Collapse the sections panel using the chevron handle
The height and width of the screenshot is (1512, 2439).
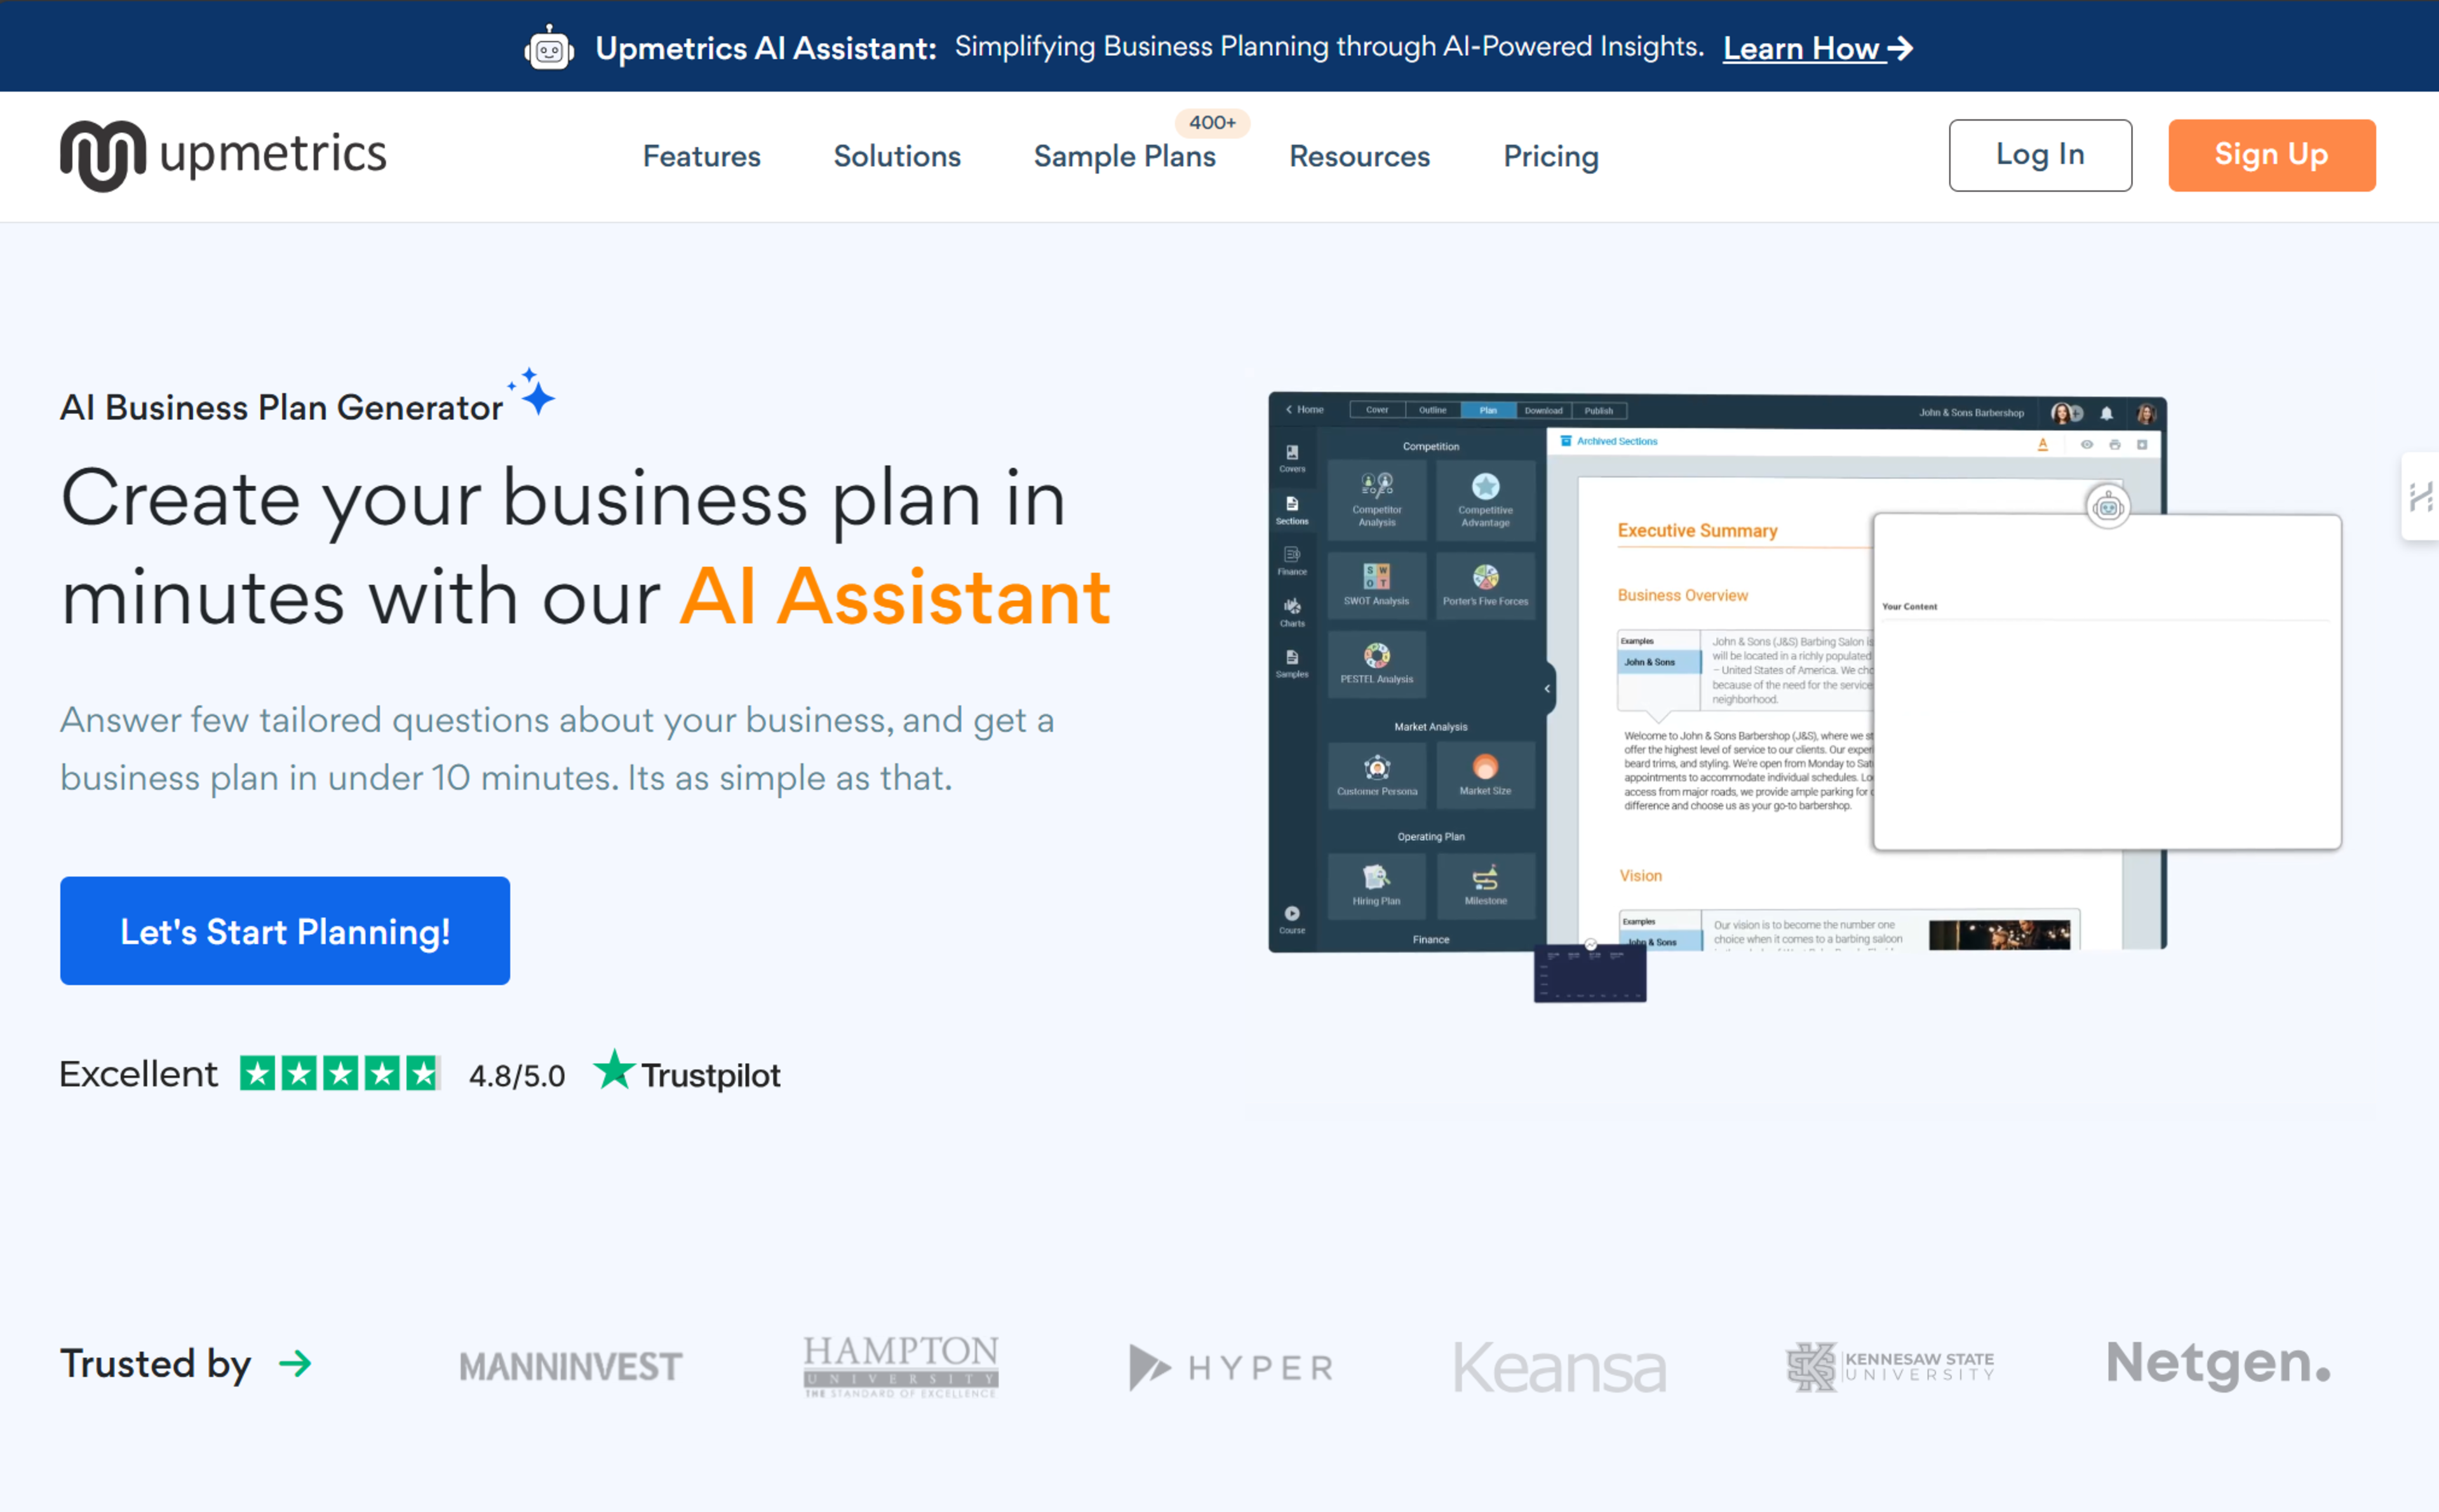[x=1548, y=688]
